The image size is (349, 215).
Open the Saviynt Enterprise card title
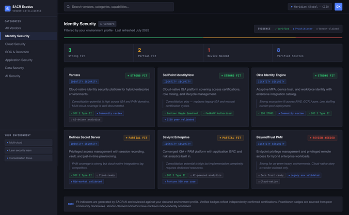pos(176,138)
